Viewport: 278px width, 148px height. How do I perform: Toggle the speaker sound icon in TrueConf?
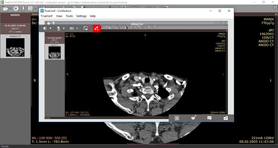(x=45, y=29)
